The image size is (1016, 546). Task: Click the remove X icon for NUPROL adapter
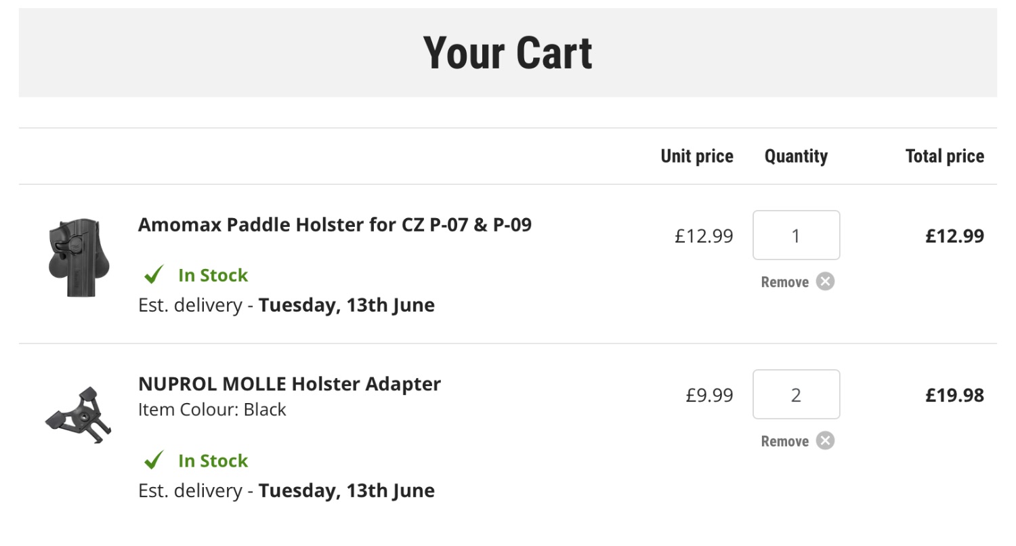pos(825,441)
